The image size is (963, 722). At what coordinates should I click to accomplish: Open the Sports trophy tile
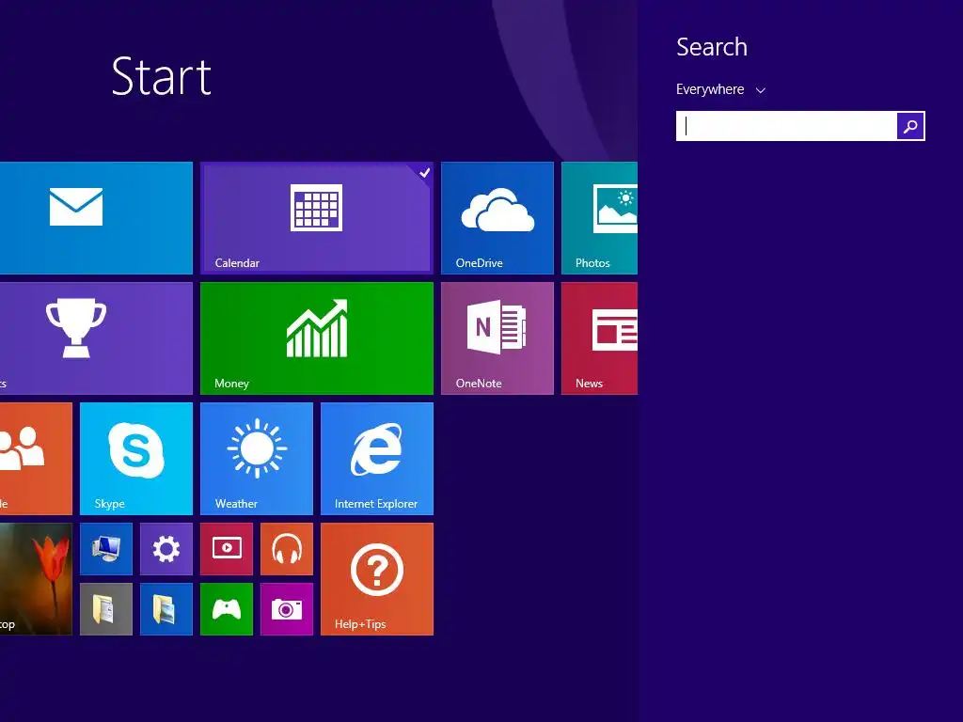[x=96, y=338]
